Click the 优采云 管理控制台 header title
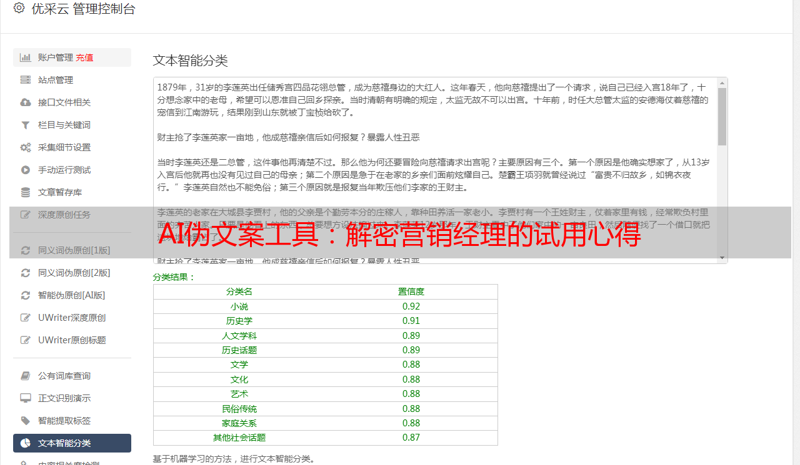The image size is (800, 465). [83, 9]
